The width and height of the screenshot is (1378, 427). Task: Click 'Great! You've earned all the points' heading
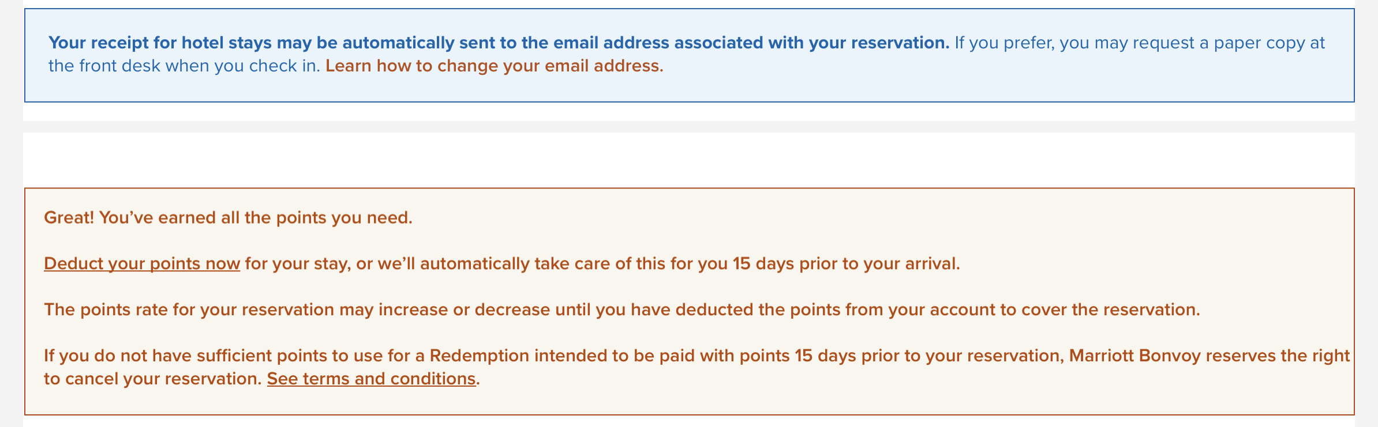tap(229, 218)
